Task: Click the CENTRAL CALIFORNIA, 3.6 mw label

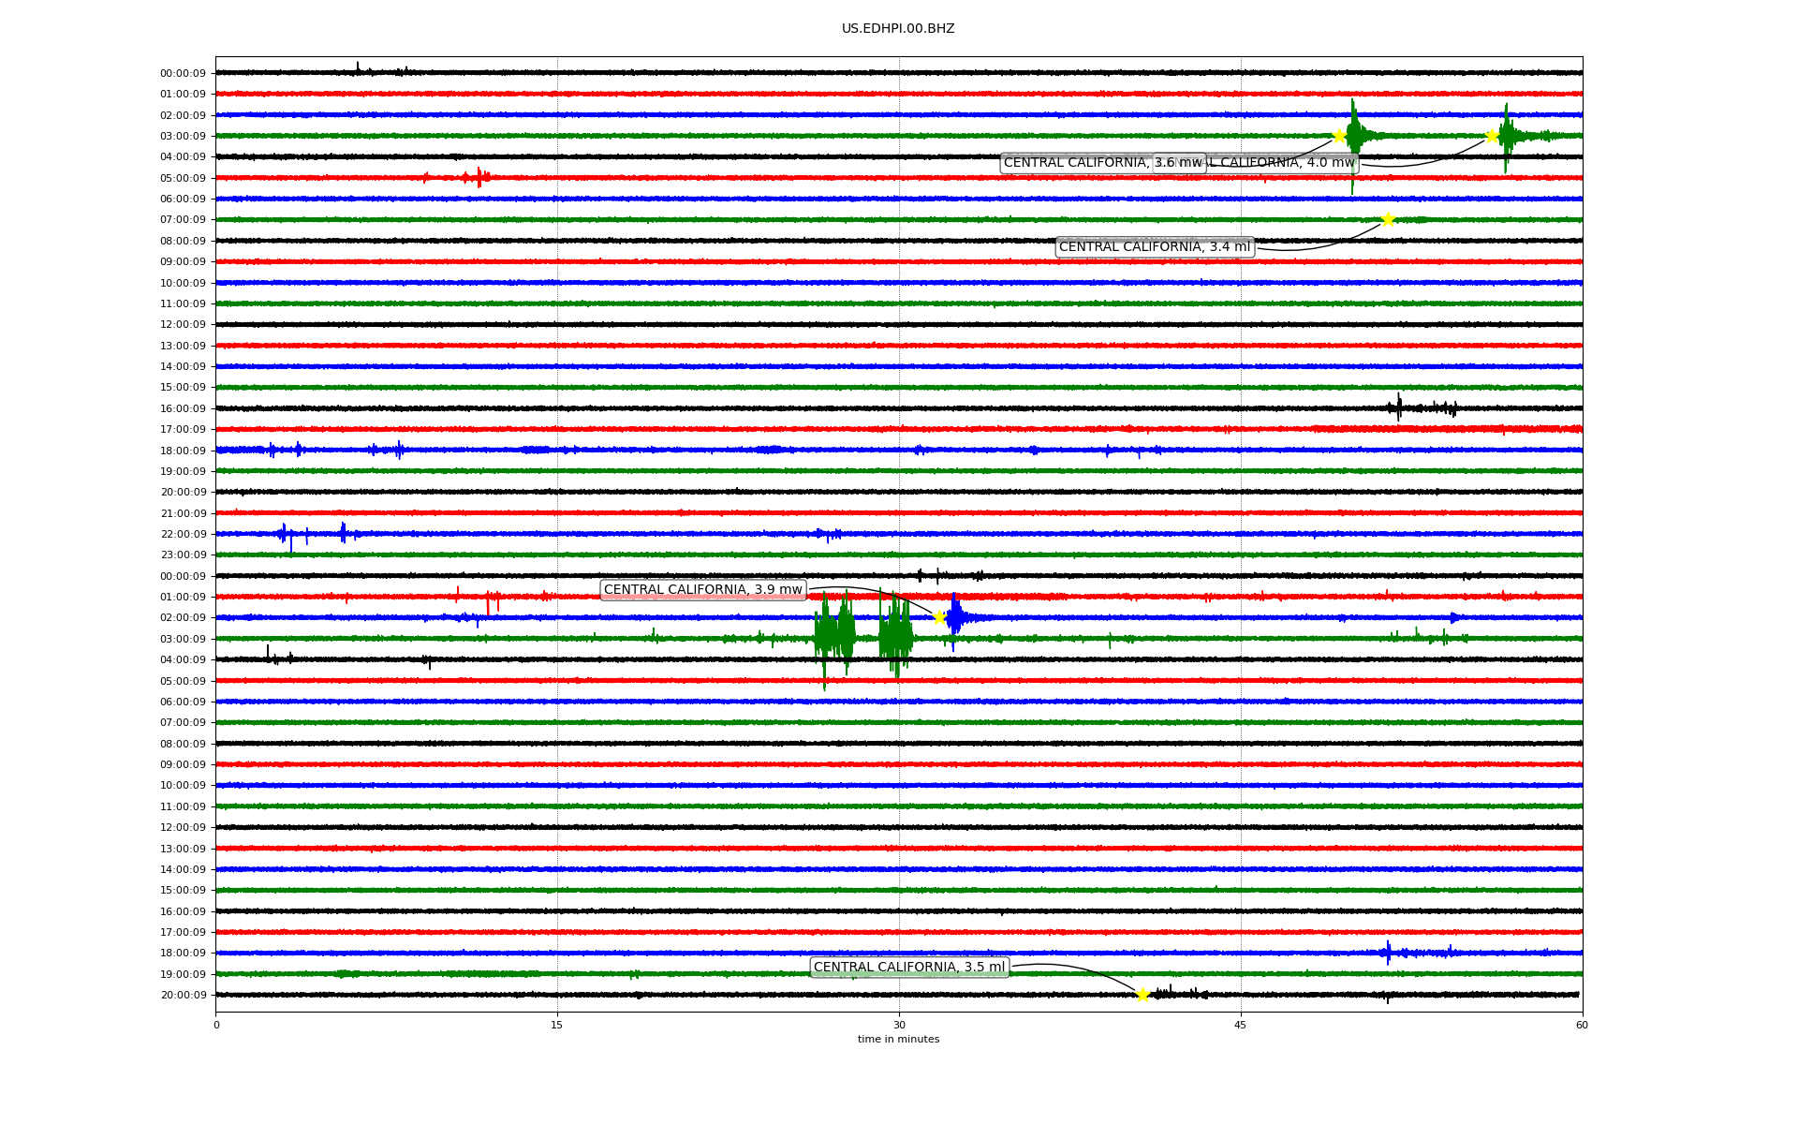Action: pos(1077,163)
